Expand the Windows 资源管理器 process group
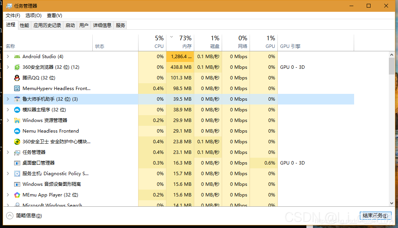This screenshot has width=398, height=228. pyautogui.click(x=8, y=120)
